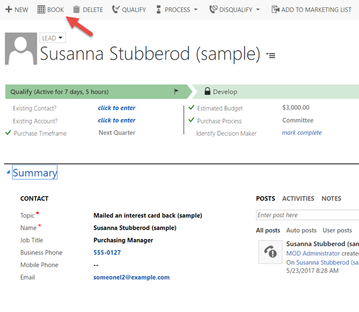Collapse the Summary section

[8, 173]
